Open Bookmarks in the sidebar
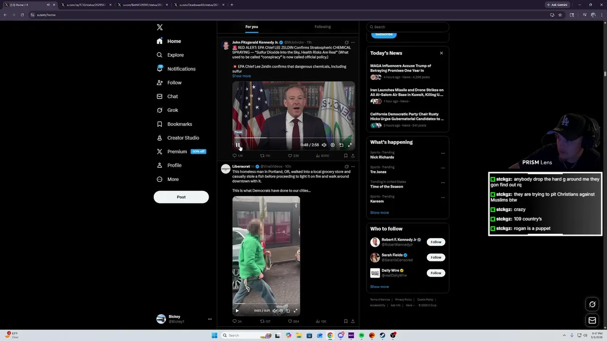Viewport: 607px width, 341px height. (174, 124)
